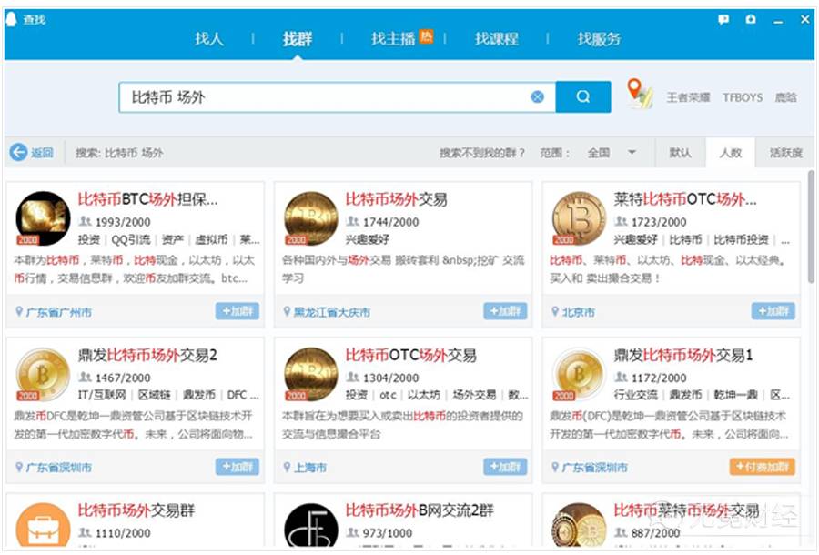The width and height of the screenshot is (819, 555).
Task: Click location 黑龙江省大庆市
Action: click(x=331, y=312)
